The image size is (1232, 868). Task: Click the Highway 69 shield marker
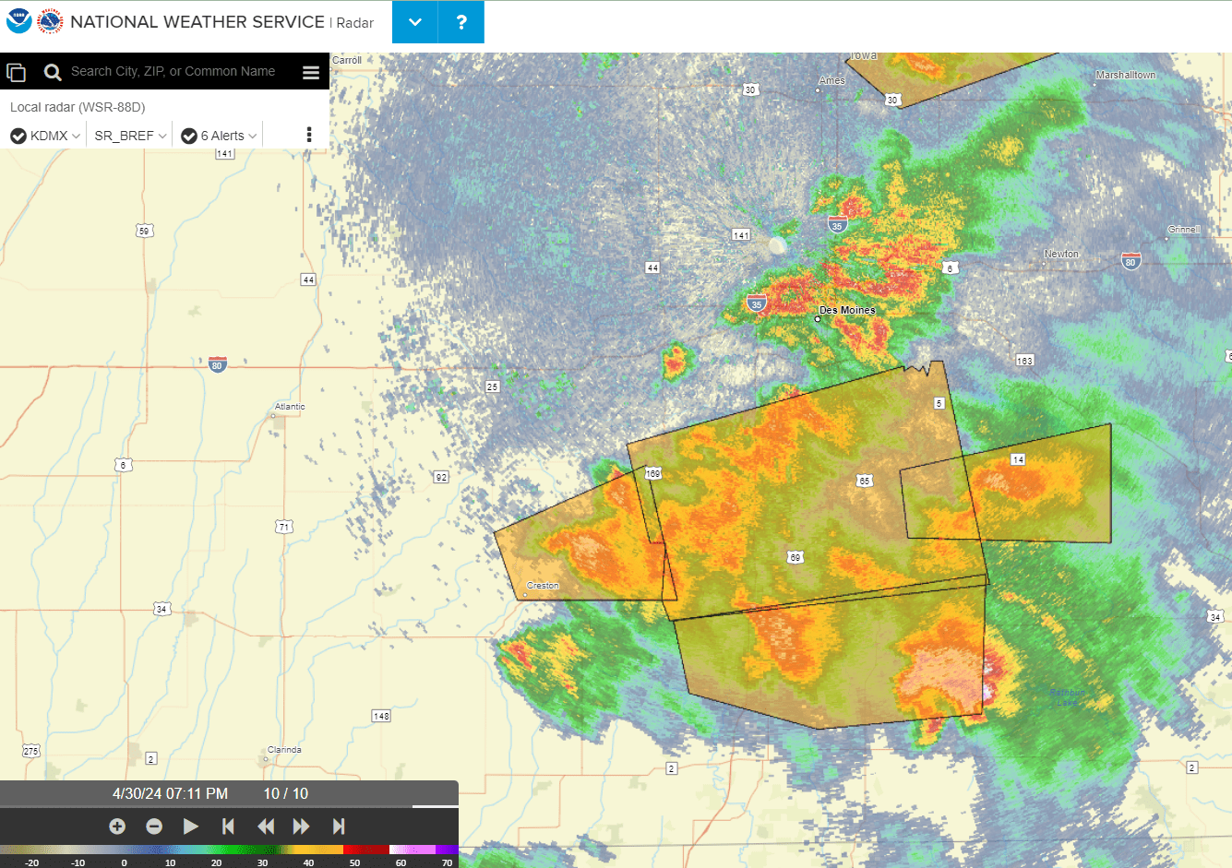(795, 557)
